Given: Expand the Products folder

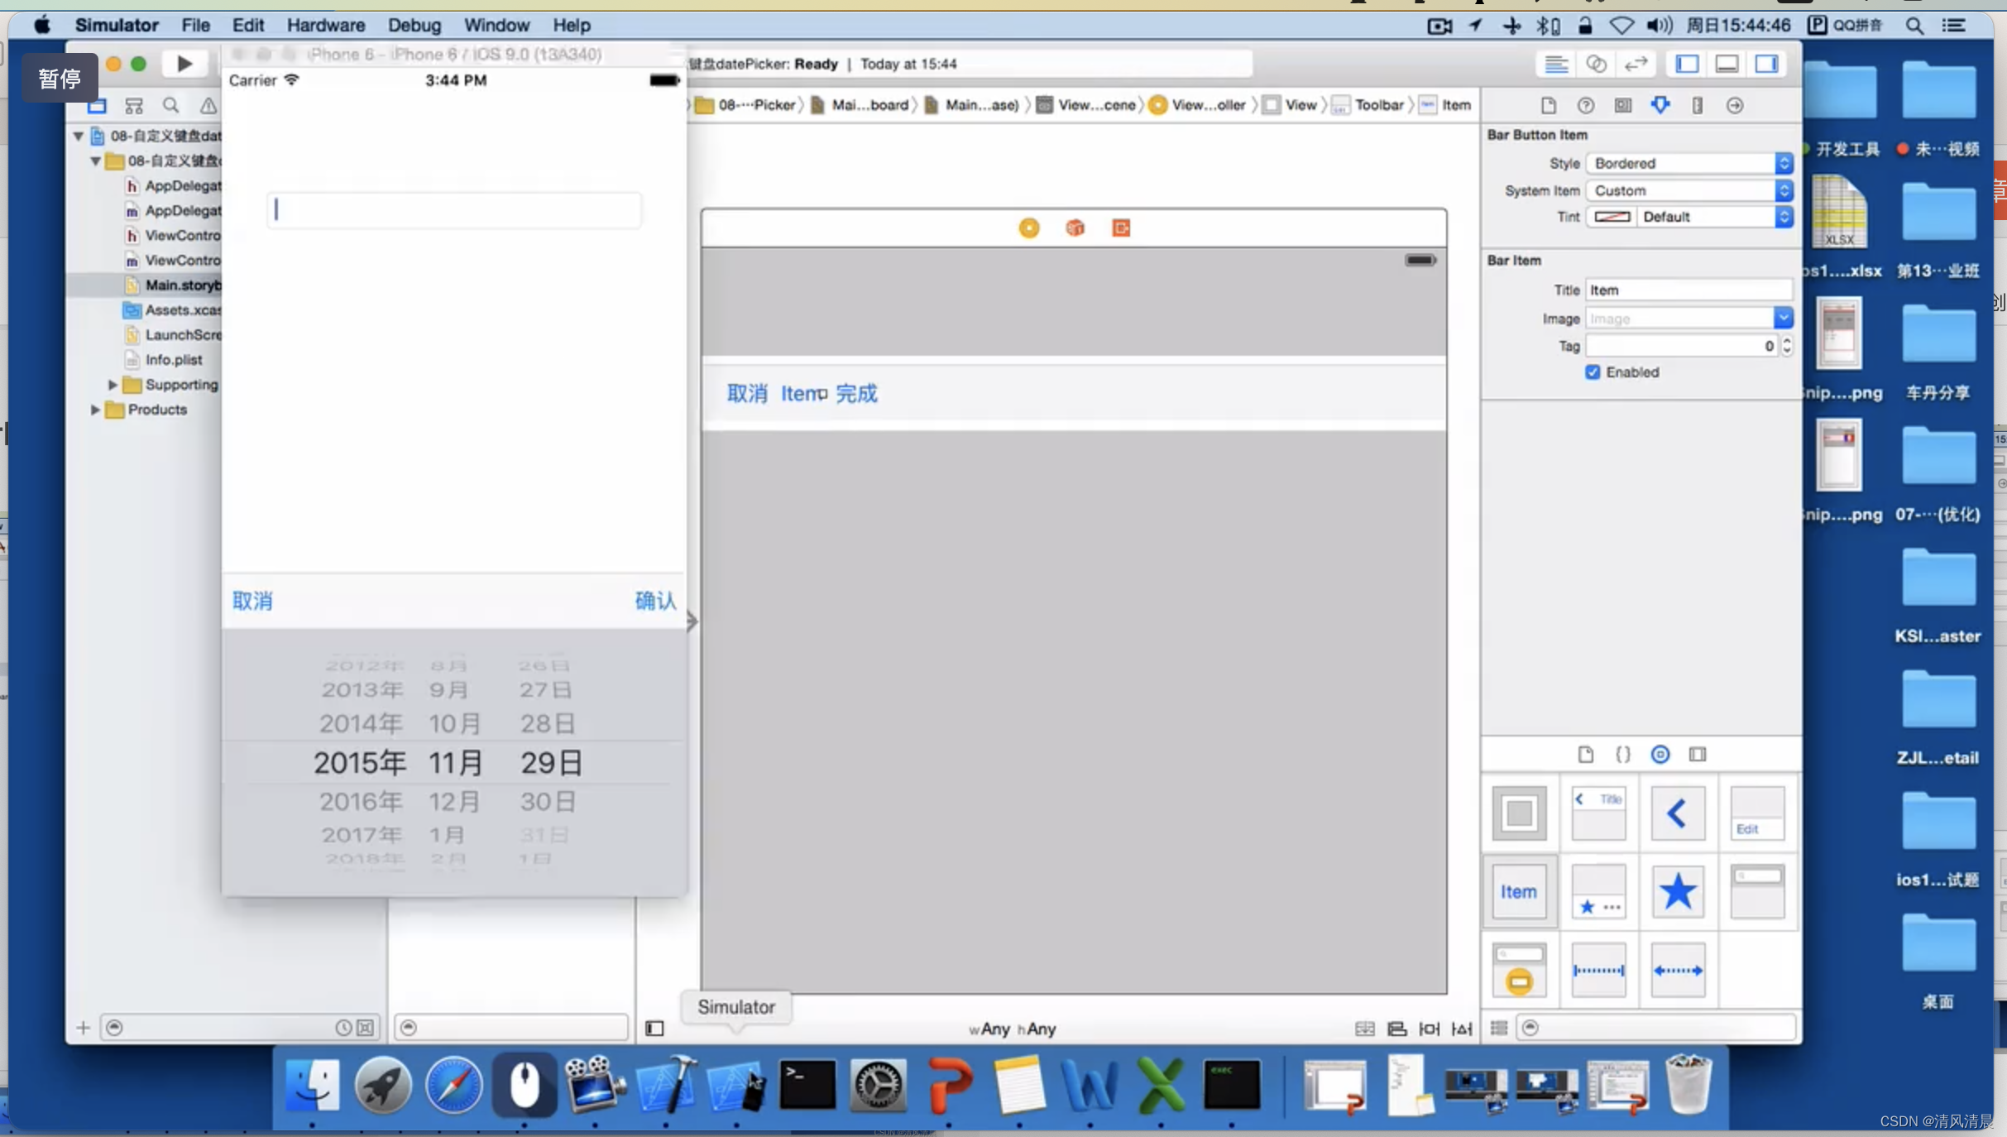Looking at the screenshot, I should 95,409.
